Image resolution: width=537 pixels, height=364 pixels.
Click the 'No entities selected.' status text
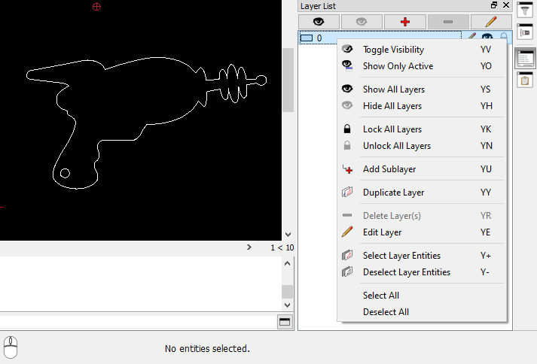click(x=207, y=349)
